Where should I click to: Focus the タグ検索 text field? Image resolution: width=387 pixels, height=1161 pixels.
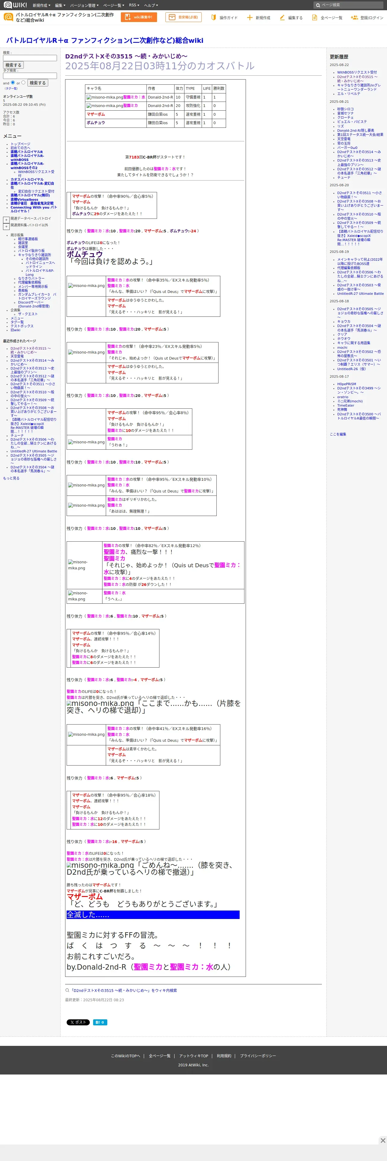click(x=30, y=76)
